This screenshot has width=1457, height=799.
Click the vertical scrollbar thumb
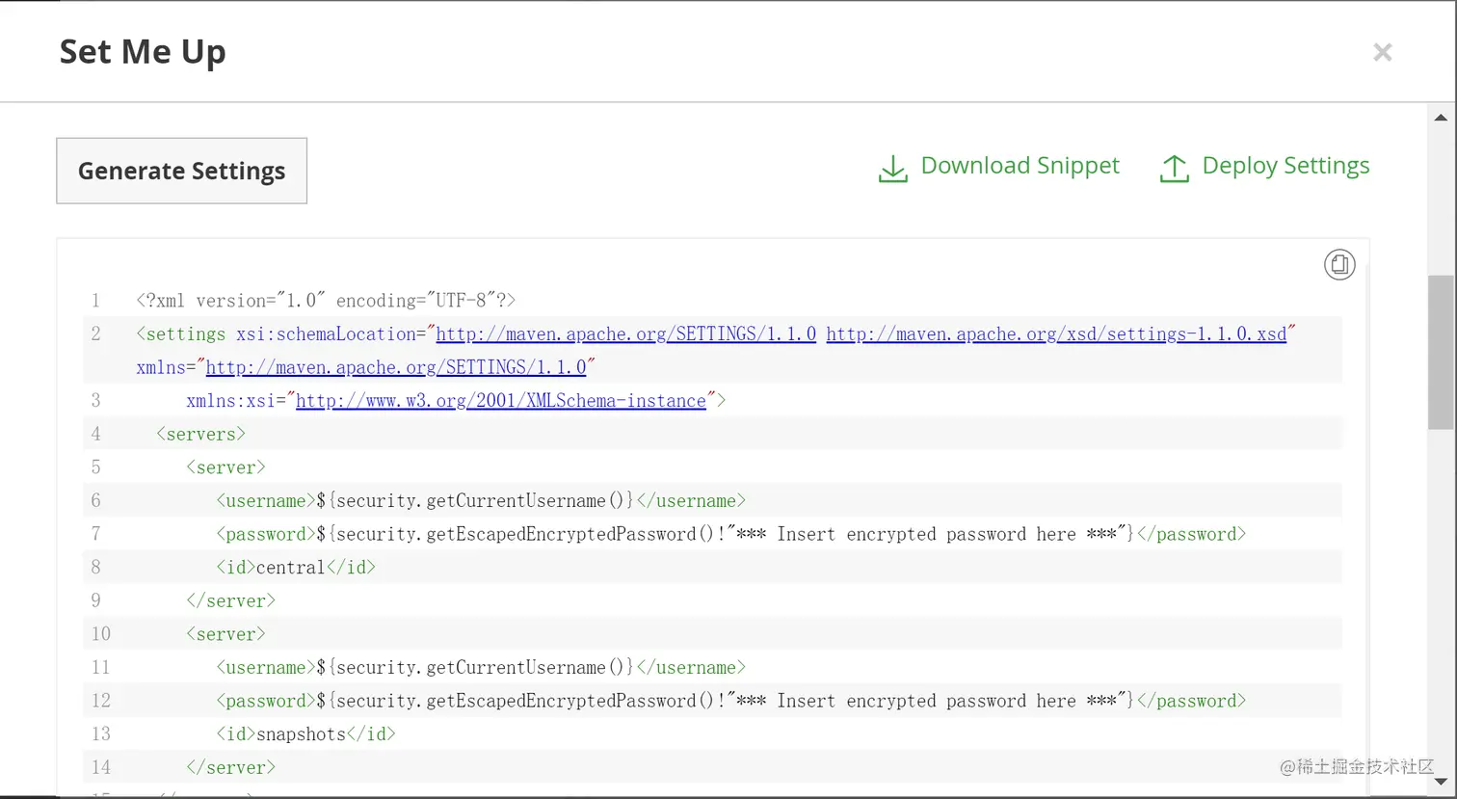point(1441,352)
